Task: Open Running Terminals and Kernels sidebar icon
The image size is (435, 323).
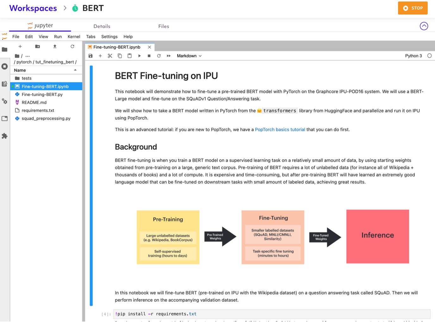Action: 4,66
